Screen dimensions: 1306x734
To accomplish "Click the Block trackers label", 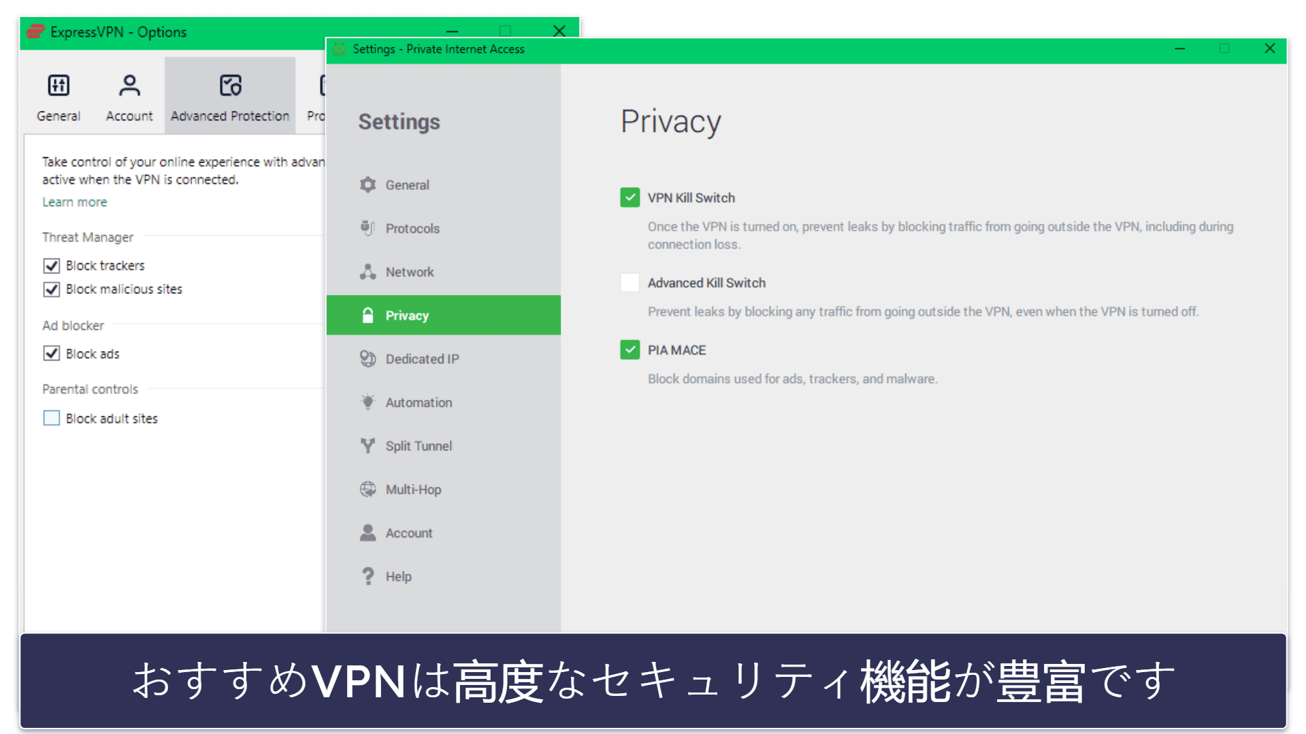I will (x=105, y=265).
